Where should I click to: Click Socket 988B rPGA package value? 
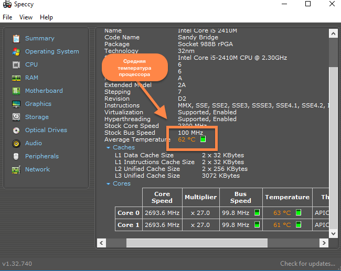pos(205,44)
